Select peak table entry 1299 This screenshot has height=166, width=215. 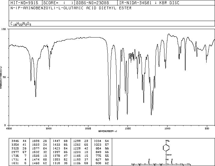(x=77, y=141)
